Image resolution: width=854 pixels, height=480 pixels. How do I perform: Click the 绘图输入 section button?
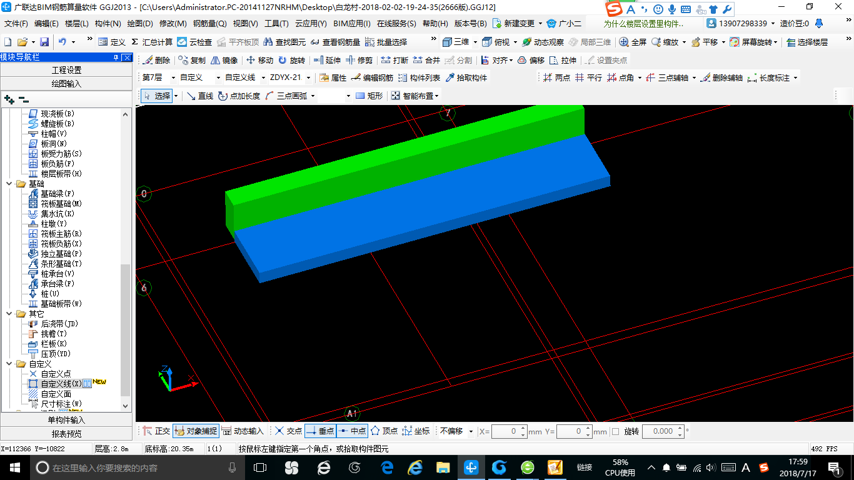[66, 84]
